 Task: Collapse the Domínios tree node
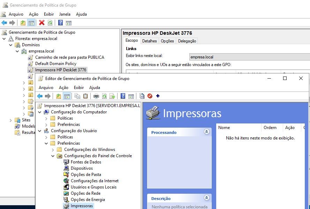click(x=11, y=45)
